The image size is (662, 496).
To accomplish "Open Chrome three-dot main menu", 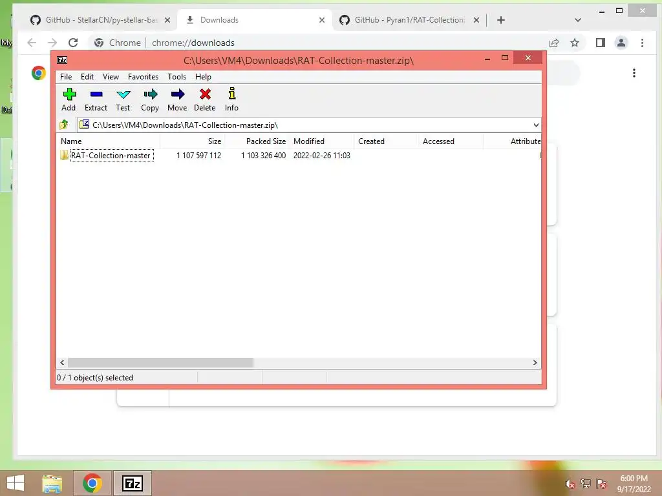I will coord(642,43).
